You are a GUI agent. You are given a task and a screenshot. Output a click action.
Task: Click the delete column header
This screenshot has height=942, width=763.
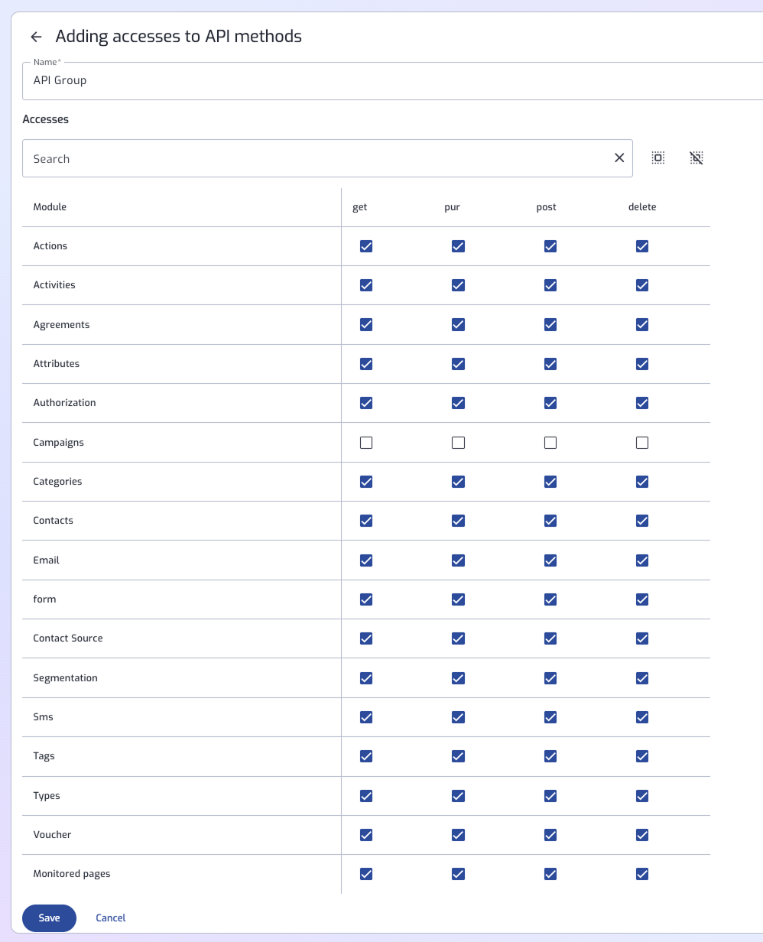(x=642, y=207)
